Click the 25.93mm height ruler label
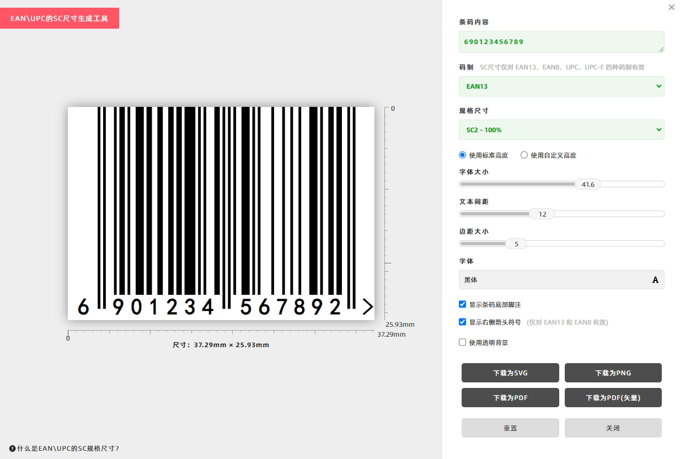680x459 pixels. [400, 325]
